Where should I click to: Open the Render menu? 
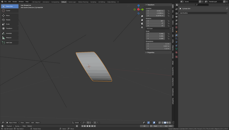tap(15, 2)
